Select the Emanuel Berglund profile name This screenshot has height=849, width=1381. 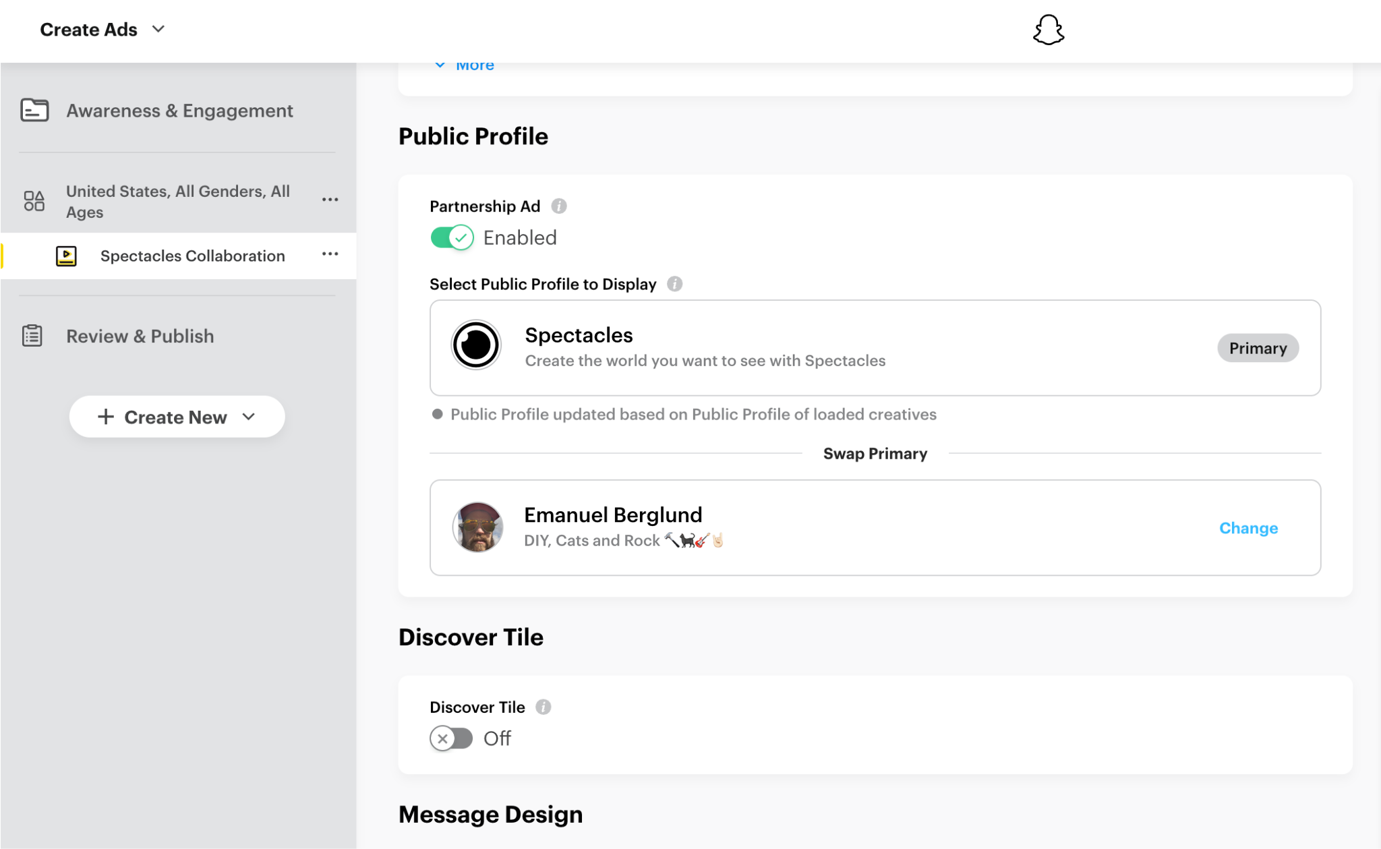(613, 515)
